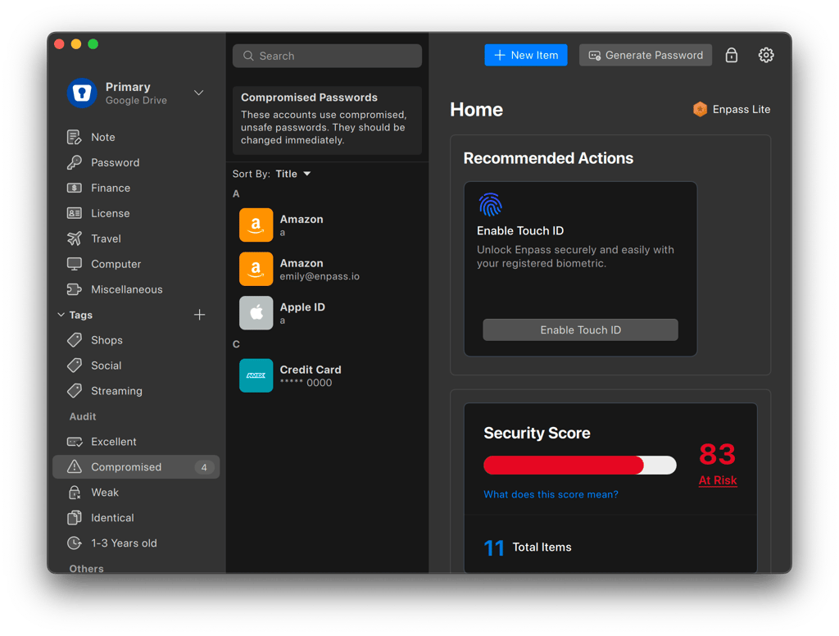Click the Primary vault shield icon
The width and height of the screenshot is (839, 636).
click(82, 93)
